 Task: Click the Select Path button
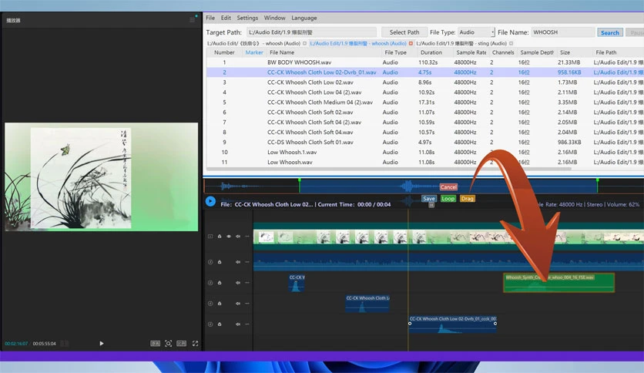pos(404,32)
